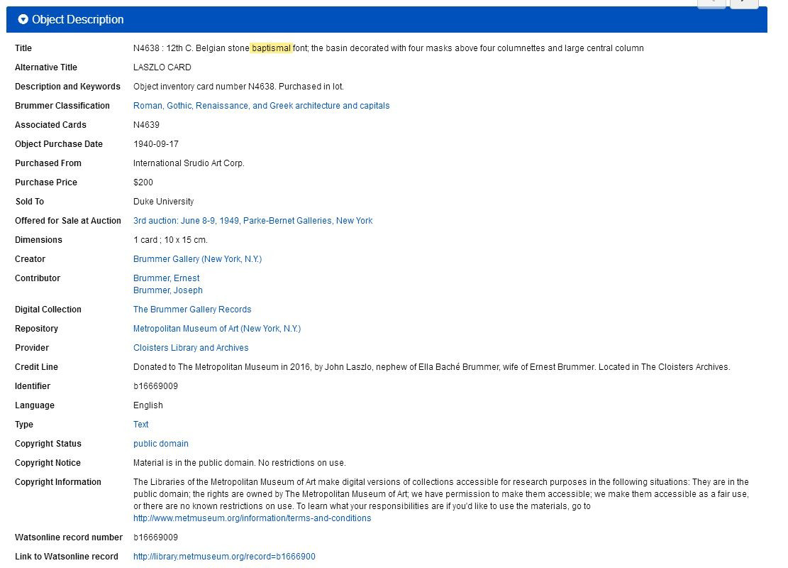Click the public domain copyright status link

(160, 444)
